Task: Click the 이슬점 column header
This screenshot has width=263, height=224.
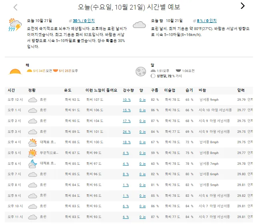Action: click(170, 90)
